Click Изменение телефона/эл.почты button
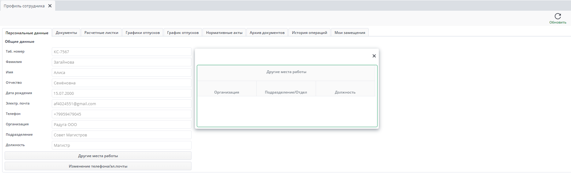The height and width of the screenshot is (177, 571). point(98,166)
